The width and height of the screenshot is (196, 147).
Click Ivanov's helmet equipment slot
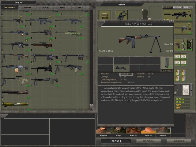[x=105, y=15]
